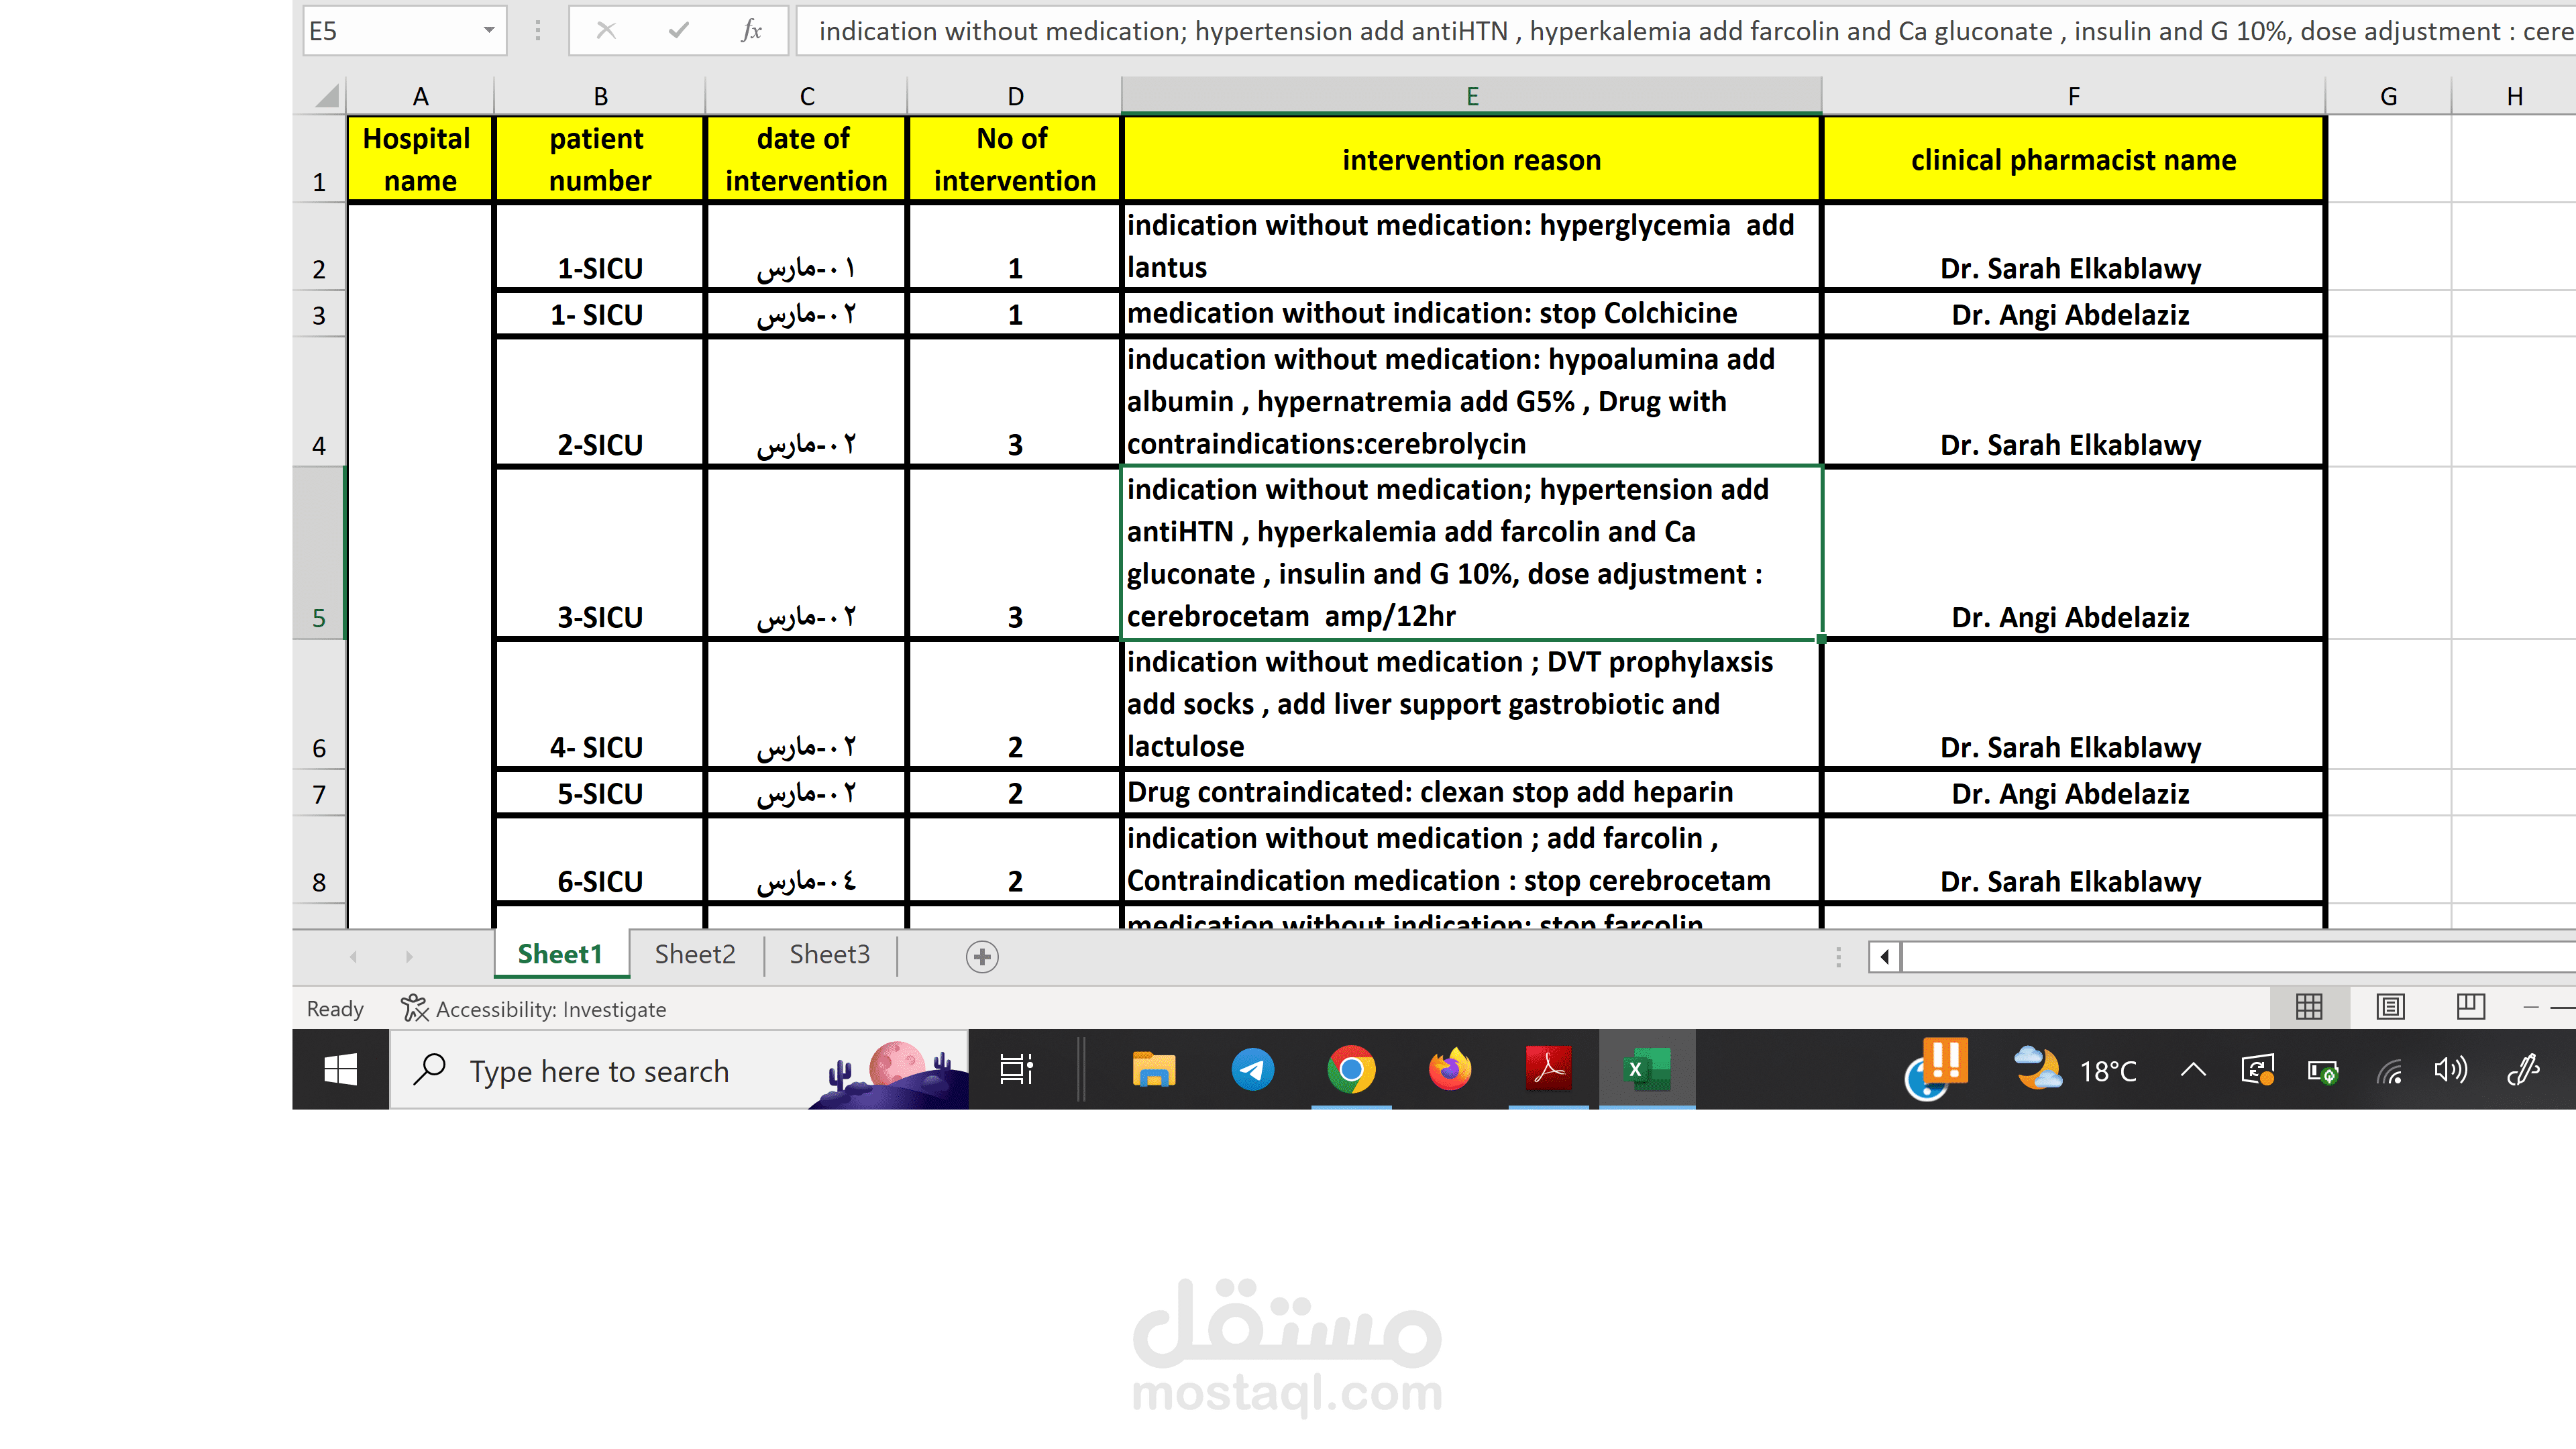The height and width of the screenshot is (1449, 2576).
Task: Click the battery tray icon
Action: pyautogui.click(x=2322, y=1071)
